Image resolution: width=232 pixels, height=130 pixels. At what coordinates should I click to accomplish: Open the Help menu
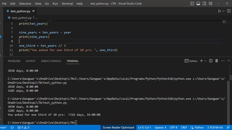pyautogui.click(x=80, y=4)
